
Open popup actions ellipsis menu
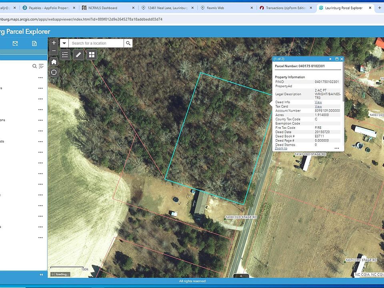tap(336, 148)
